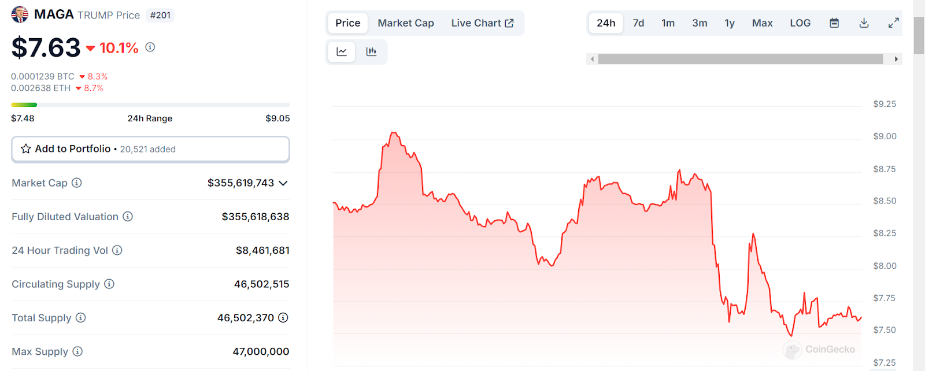The image size is (925, 371).
Task: Click the MAGA coin logo icon
Action: [20, 14]
